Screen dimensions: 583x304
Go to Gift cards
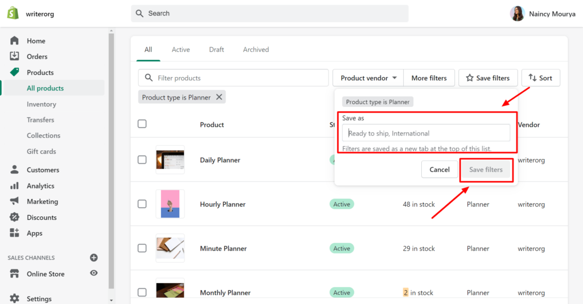click(41, 151)
